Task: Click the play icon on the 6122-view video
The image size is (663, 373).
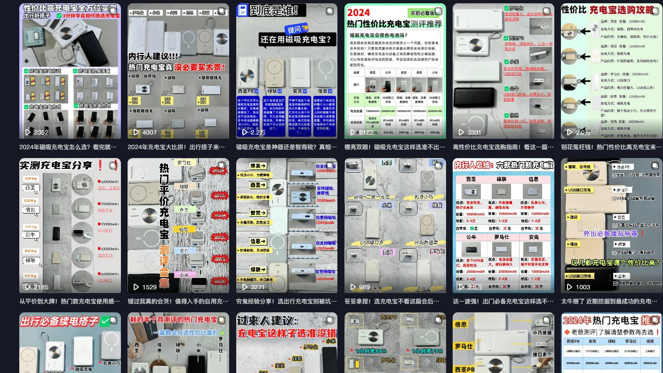Action: click(353, 132)
